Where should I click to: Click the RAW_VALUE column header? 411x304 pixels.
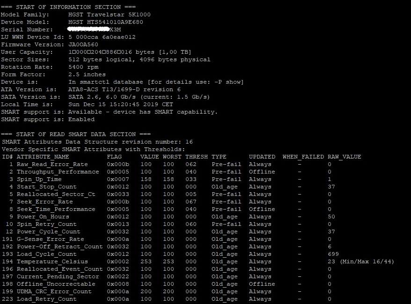345,157
